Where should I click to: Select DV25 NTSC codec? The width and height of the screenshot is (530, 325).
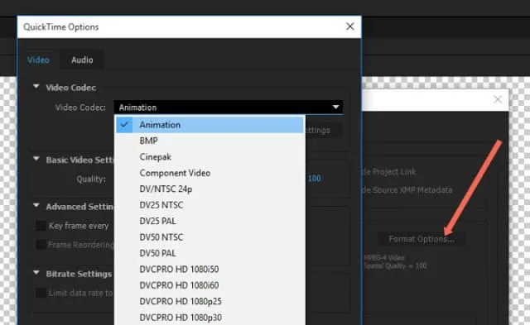[x=210, y=205]
